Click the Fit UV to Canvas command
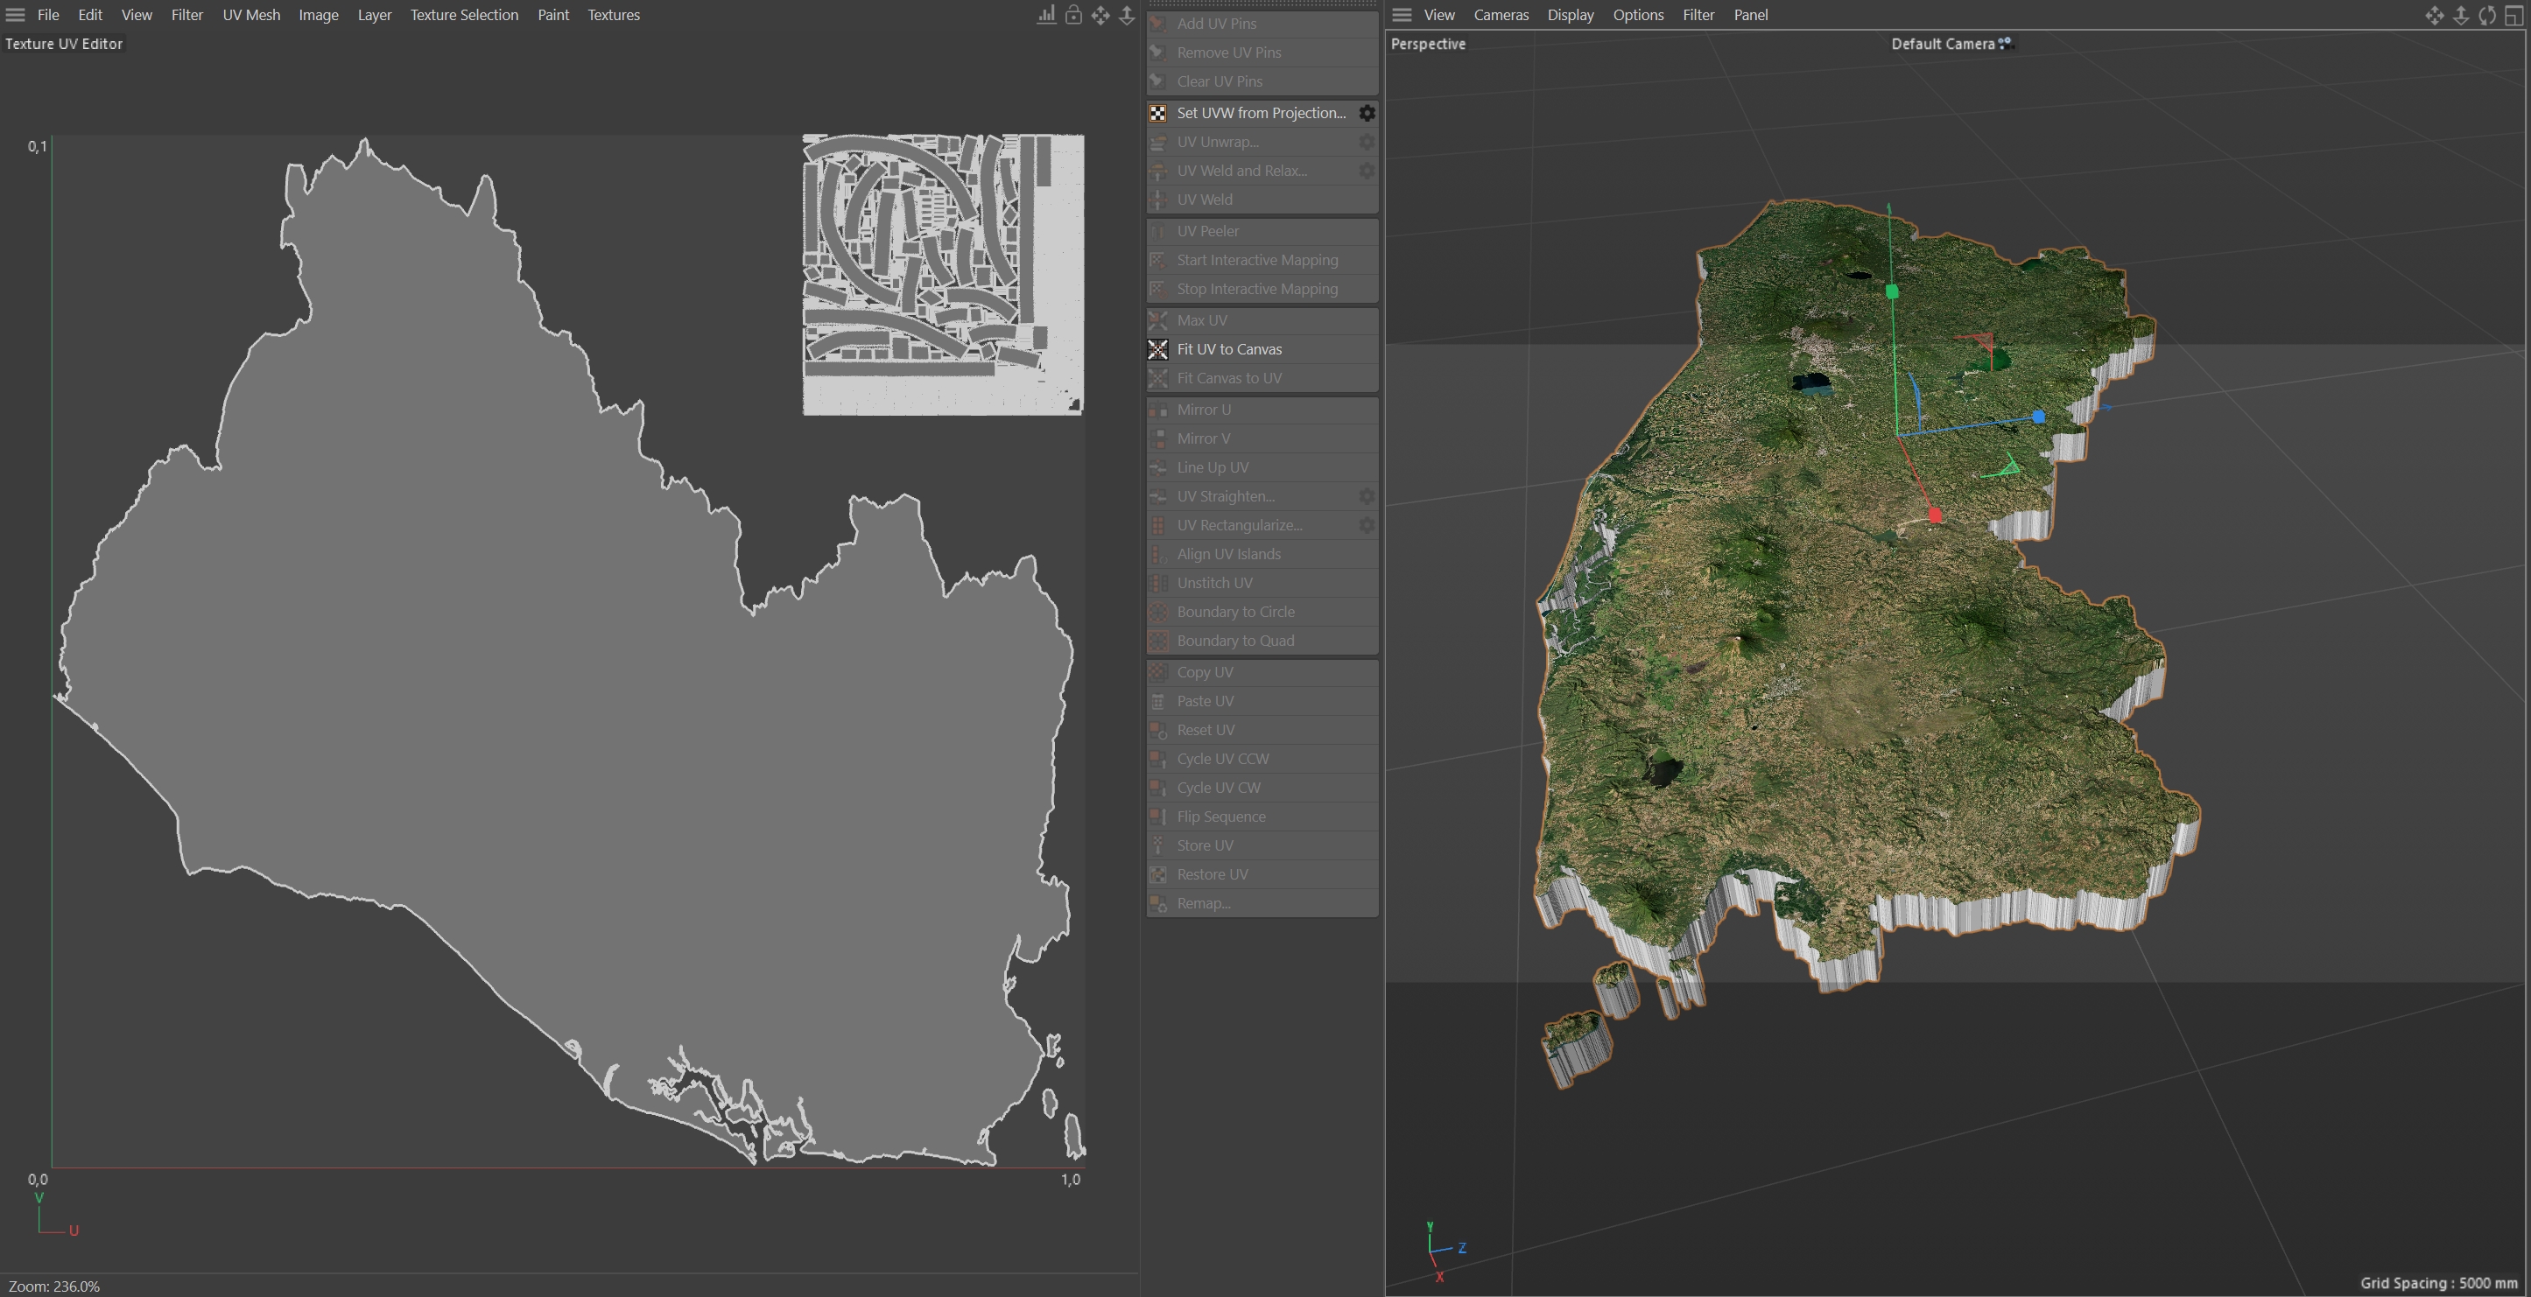 1229,349
